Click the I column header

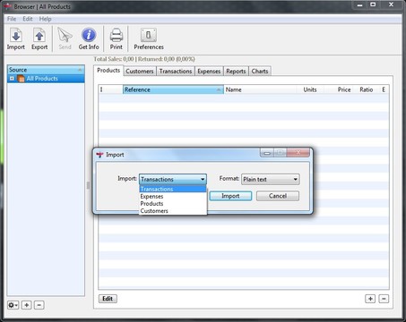(110, 89)
